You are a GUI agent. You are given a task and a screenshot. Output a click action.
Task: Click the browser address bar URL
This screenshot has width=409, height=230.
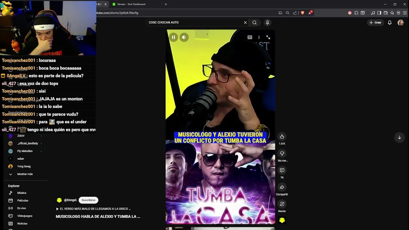click(x=117, y=13)
